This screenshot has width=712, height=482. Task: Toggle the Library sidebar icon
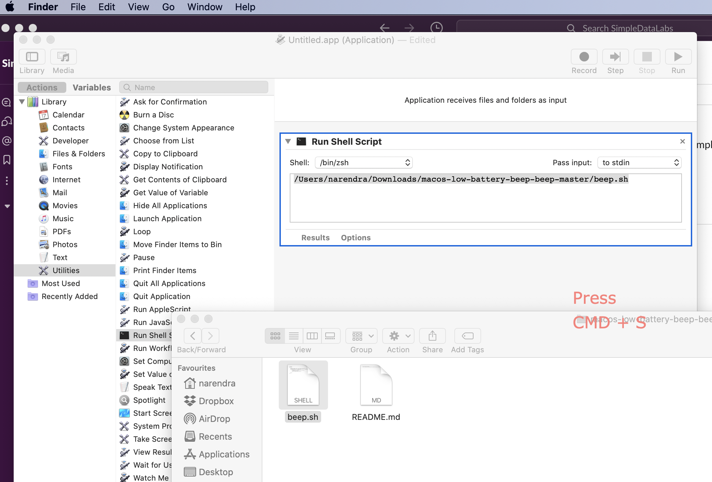32,57
